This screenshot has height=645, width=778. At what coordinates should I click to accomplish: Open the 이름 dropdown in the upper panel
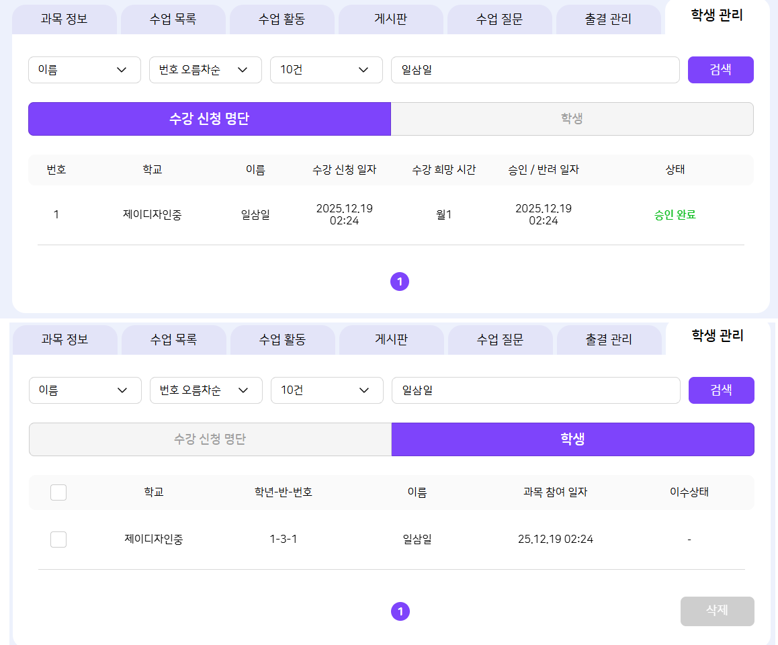coord(85,70)
